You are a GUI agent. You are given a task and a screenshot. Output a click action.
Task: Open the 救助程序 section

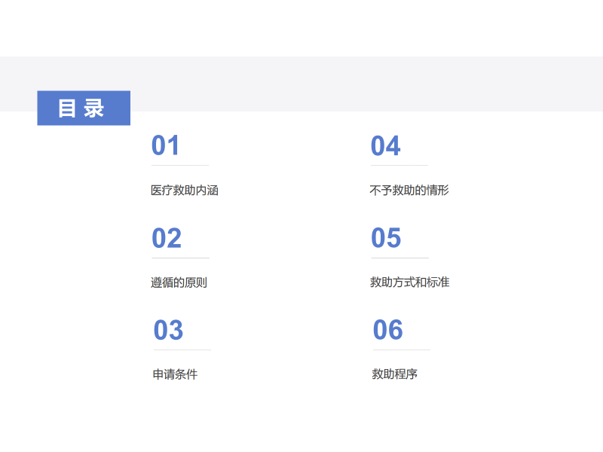(x=394, y=374)
